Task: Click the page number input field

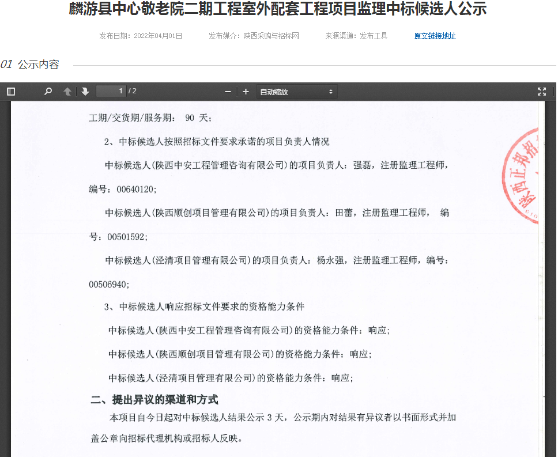Action: (x=111, y=91)
